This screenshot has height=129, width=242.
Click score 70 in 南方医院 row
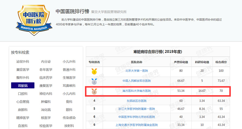221,91
